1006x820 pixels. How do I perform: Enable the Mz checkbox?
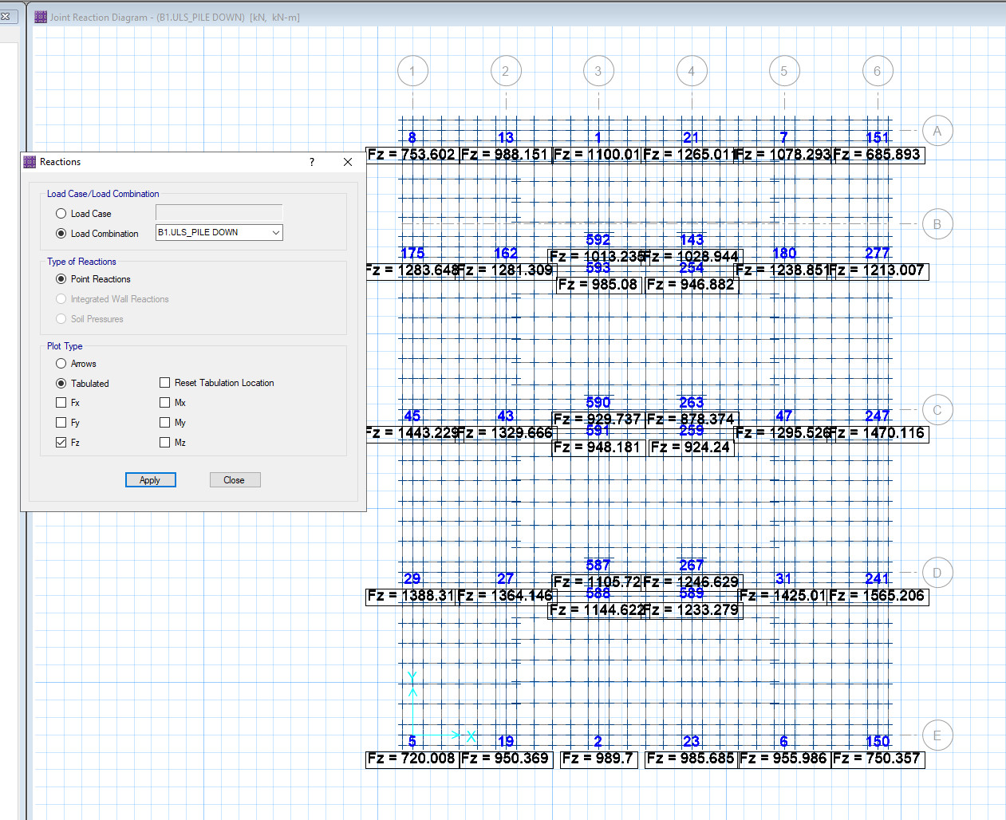tap(164, 443)
